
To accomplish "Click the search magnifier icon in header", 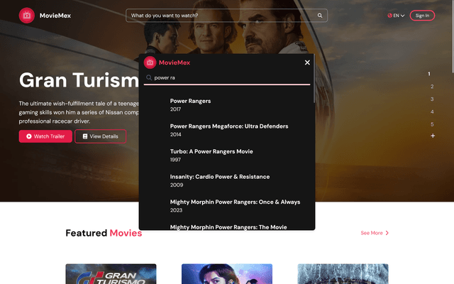I will (x=320, y=16).
